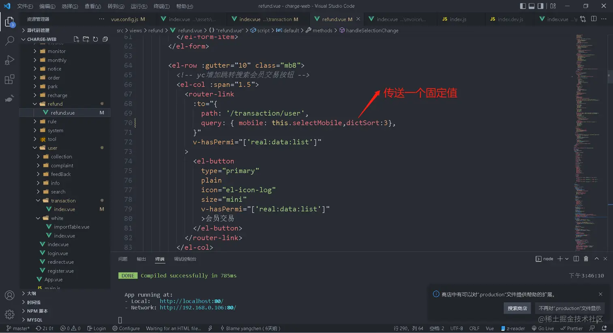Start Go Live server from status bar
Image resolution: width=613 pixels, height=333 pixels.
coord(543,329)
